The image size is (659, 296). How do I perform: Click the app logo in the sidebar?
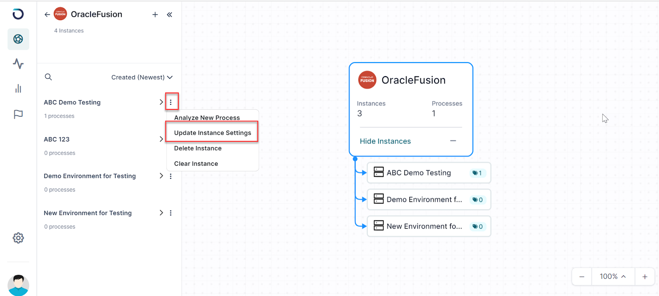[x=18, y=14]
